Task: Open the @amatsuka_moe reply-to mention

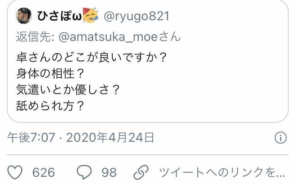Action: (x=119, y=37)
